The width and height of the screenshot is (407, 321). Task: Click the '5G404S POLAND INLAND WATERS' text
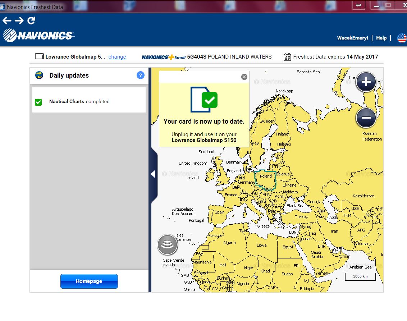[229, 57]
